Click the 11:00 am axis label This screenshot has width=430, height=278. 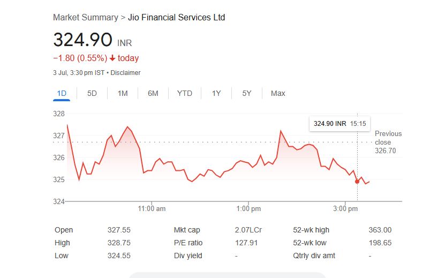[x=153, y=208]
